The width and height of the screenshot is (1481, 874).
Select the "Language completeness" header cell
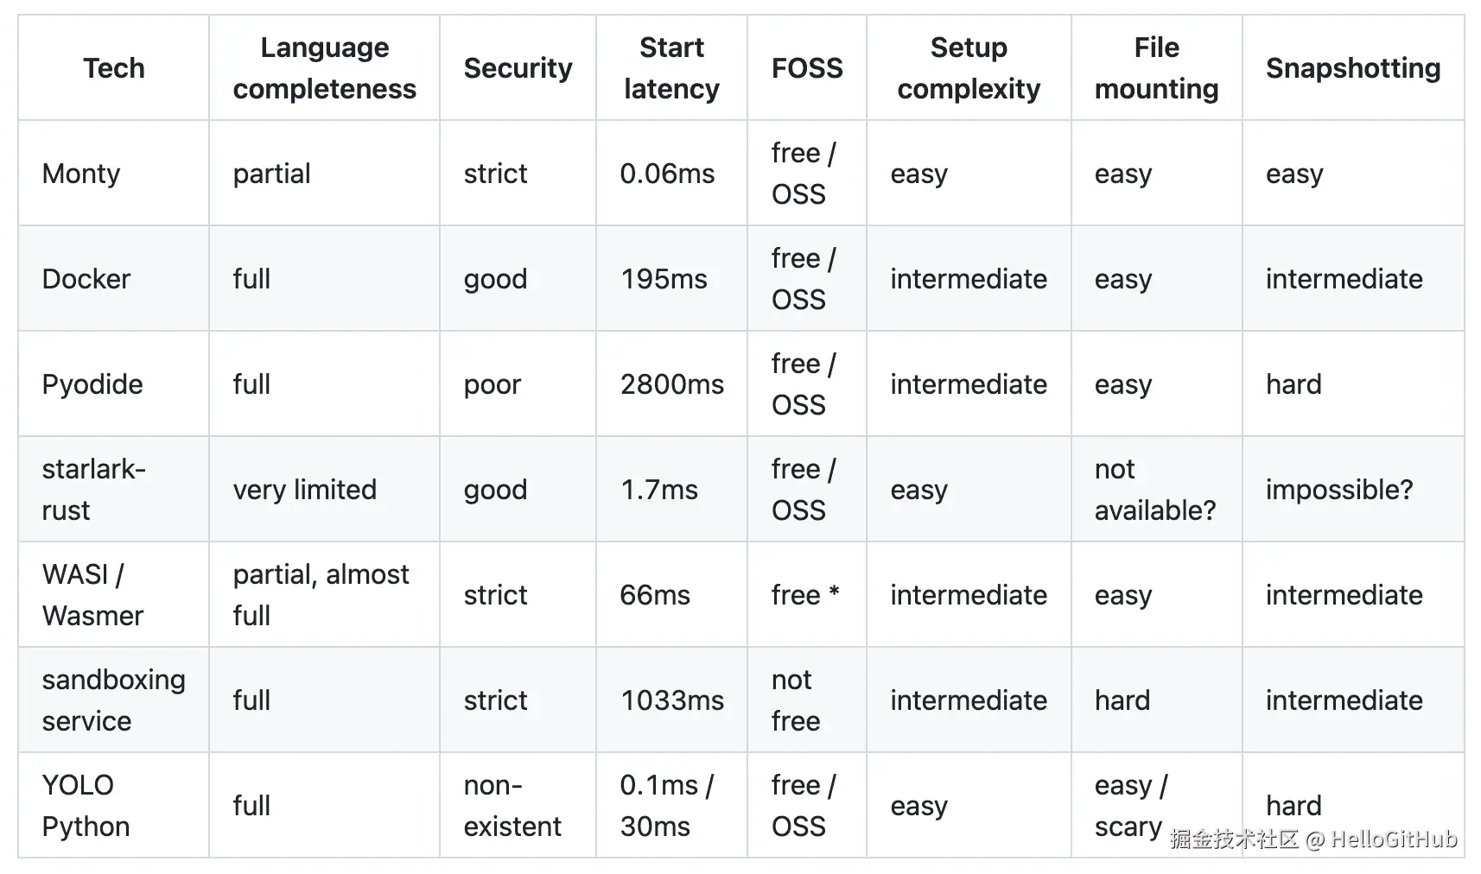324,68
